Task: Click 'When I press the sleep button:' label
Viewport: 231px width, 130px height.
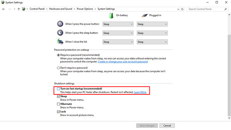Action: tap(82, 33)
